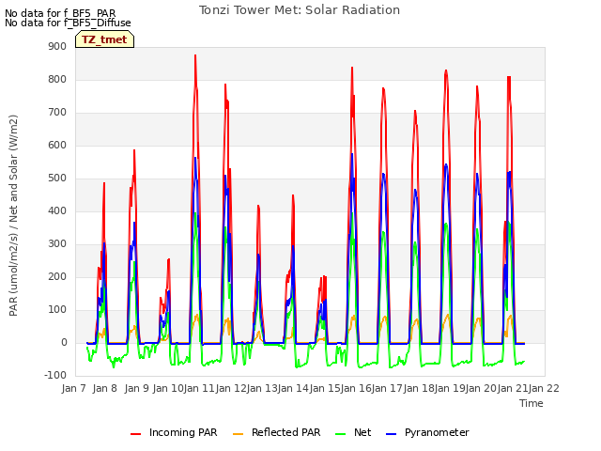Click the 'No data for f_BF5_PAR' message
This screenshot has width=601, height=451.
(60, 13)
